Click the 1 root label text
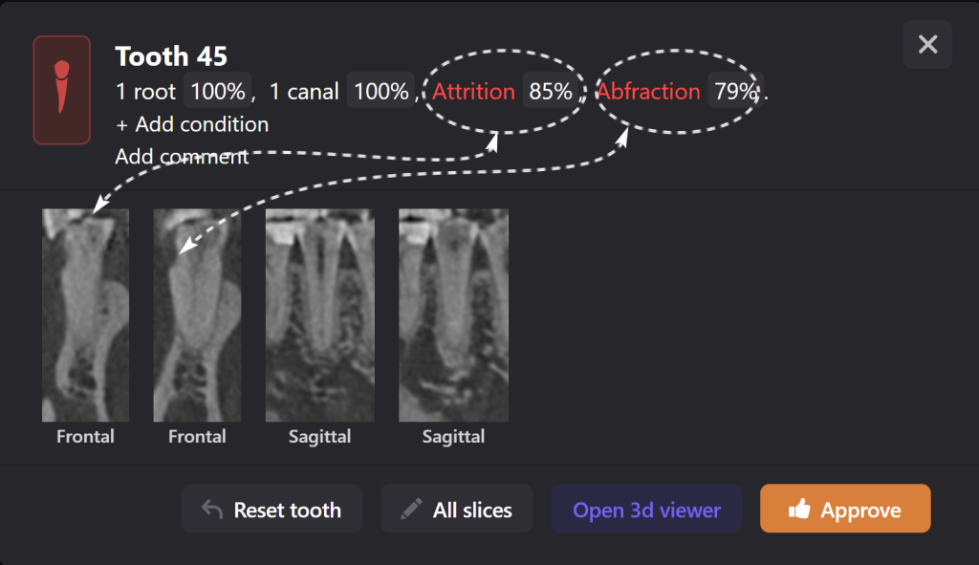 coord(145,92)
